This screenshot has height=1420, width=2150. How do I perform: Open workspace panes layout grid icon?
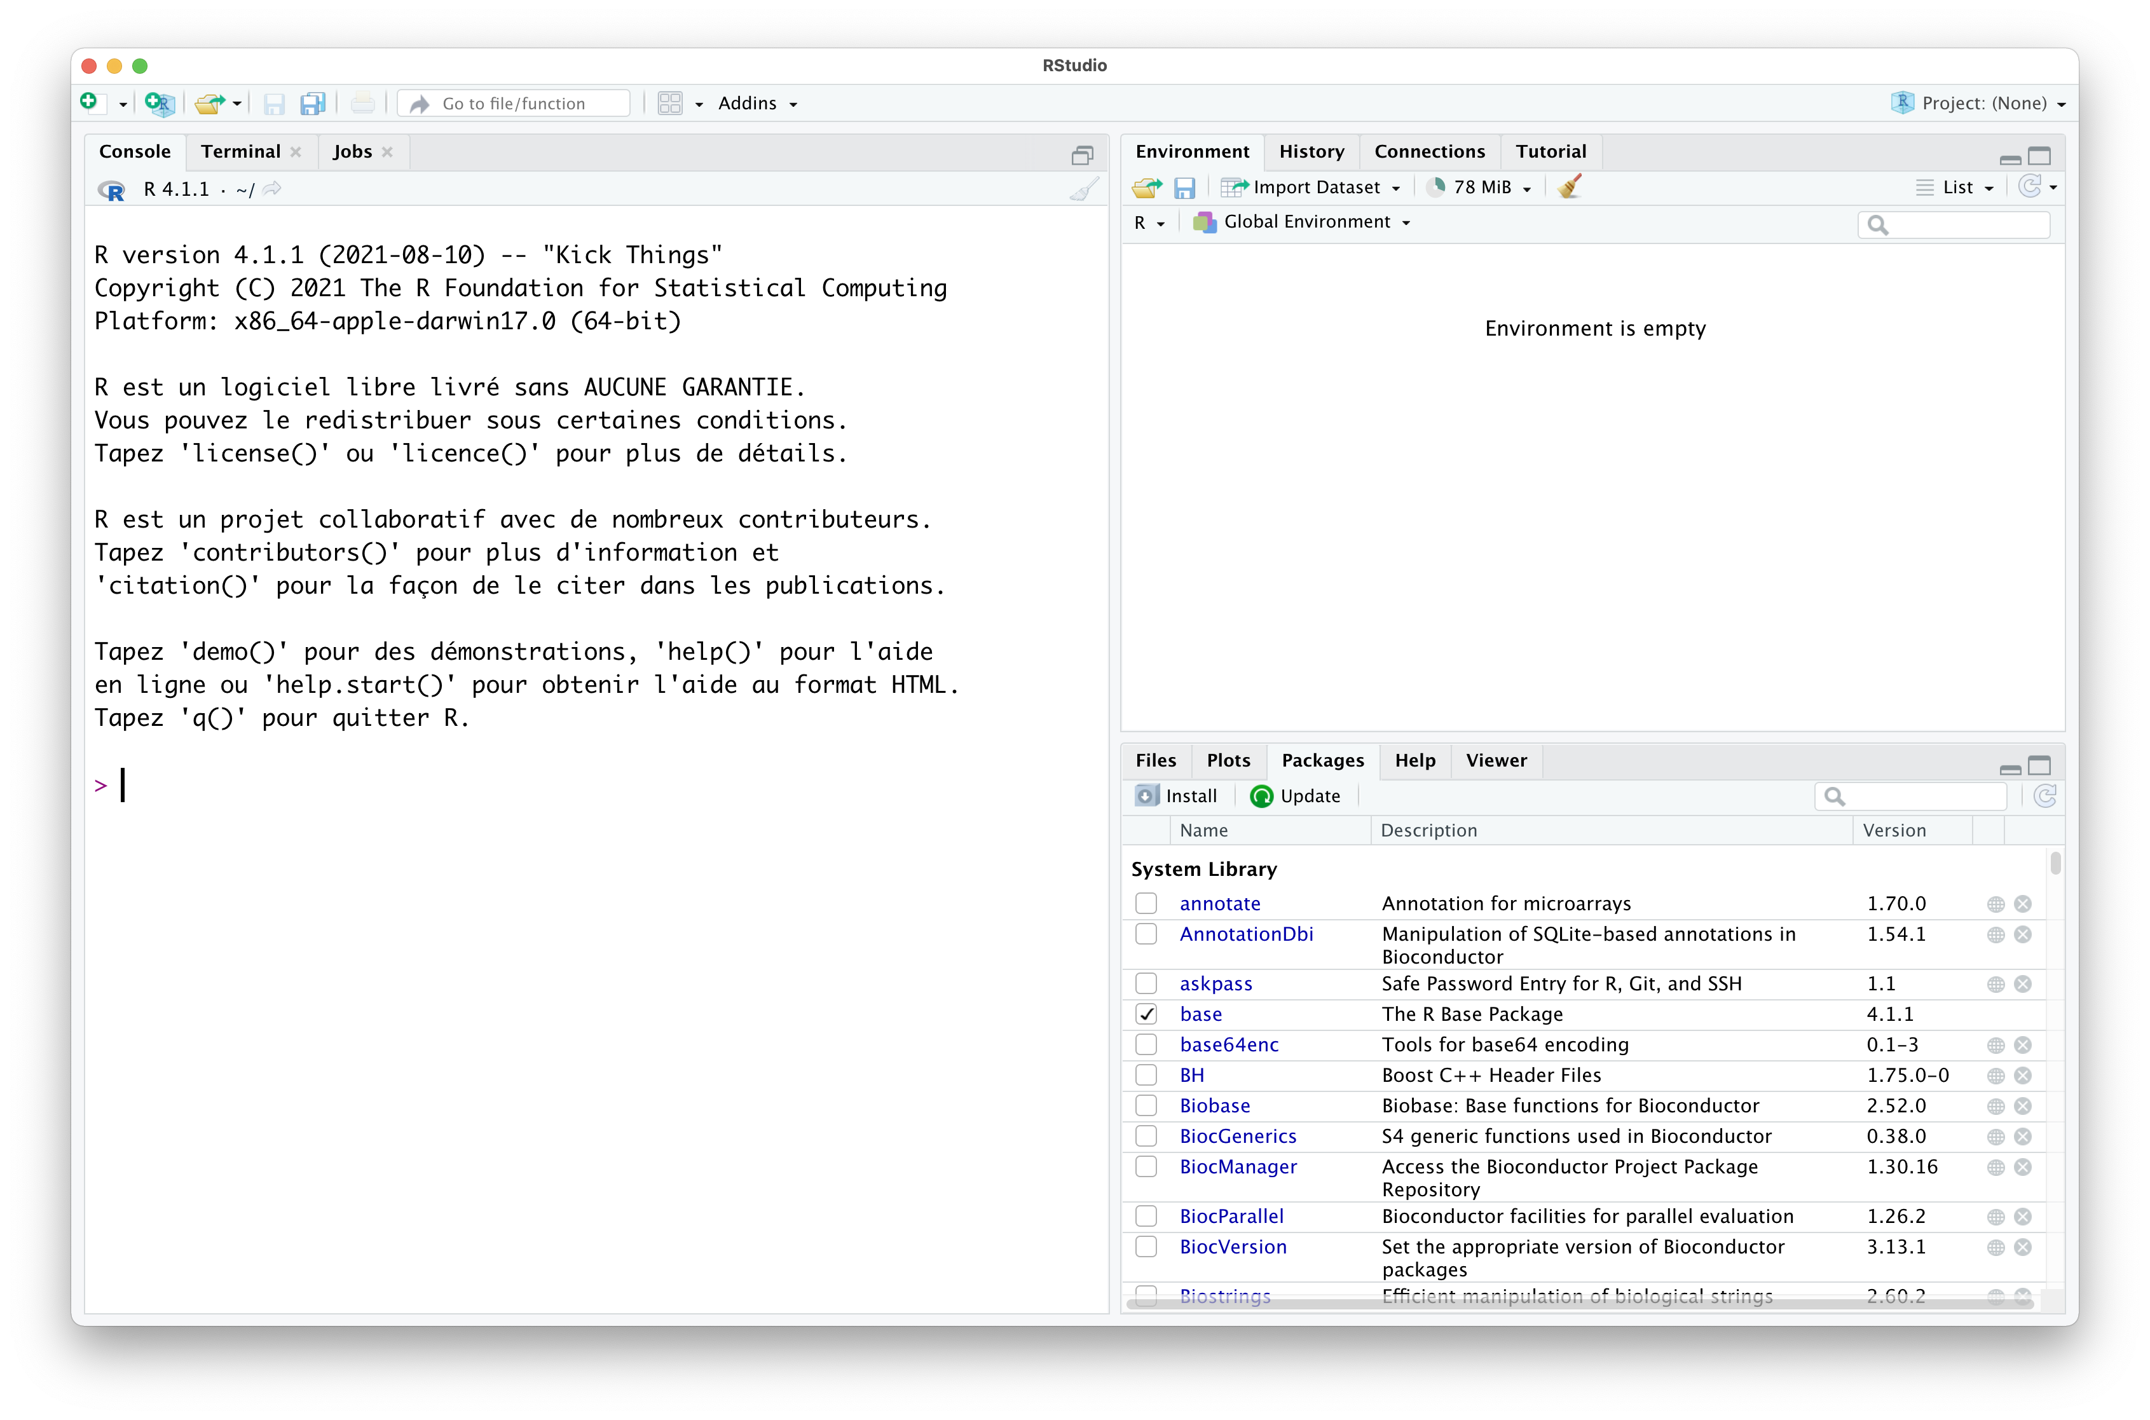670,103
